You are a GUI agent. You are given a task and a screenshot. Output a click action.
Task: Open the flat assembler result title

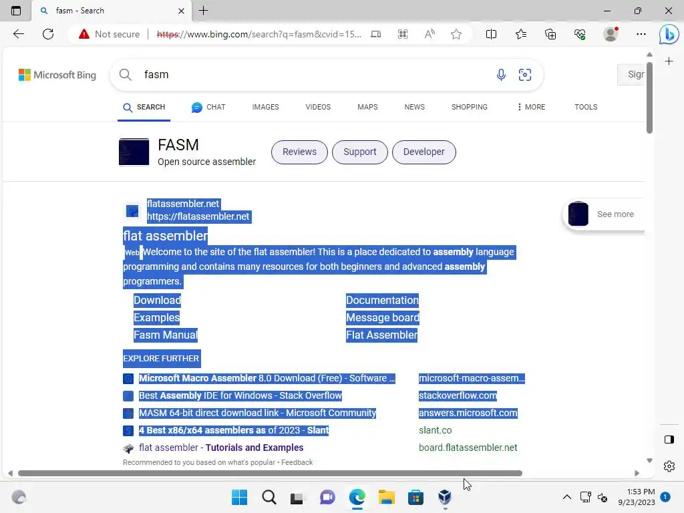click(166, 236)
